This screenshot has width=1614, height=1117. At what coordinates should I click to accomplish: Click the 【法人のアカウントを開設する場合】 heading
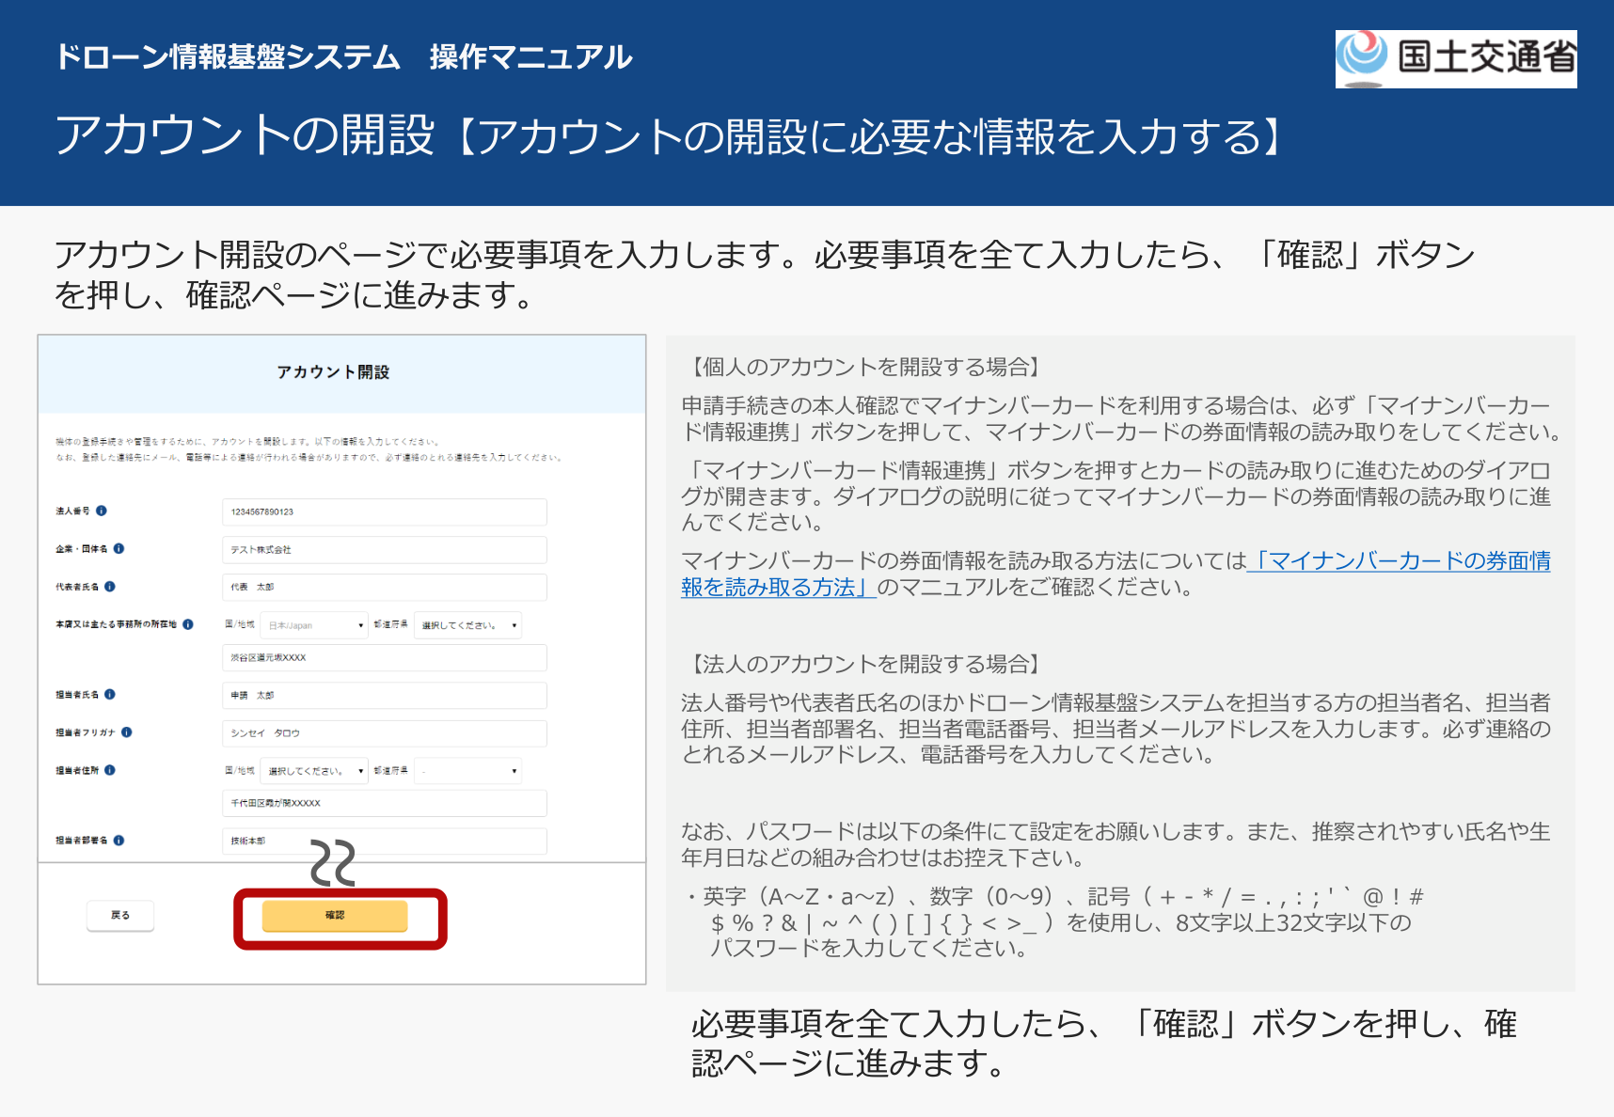point(865,664)
